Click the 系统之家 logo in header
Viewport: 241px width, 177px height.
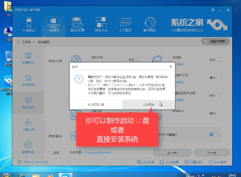click(199, 25)
